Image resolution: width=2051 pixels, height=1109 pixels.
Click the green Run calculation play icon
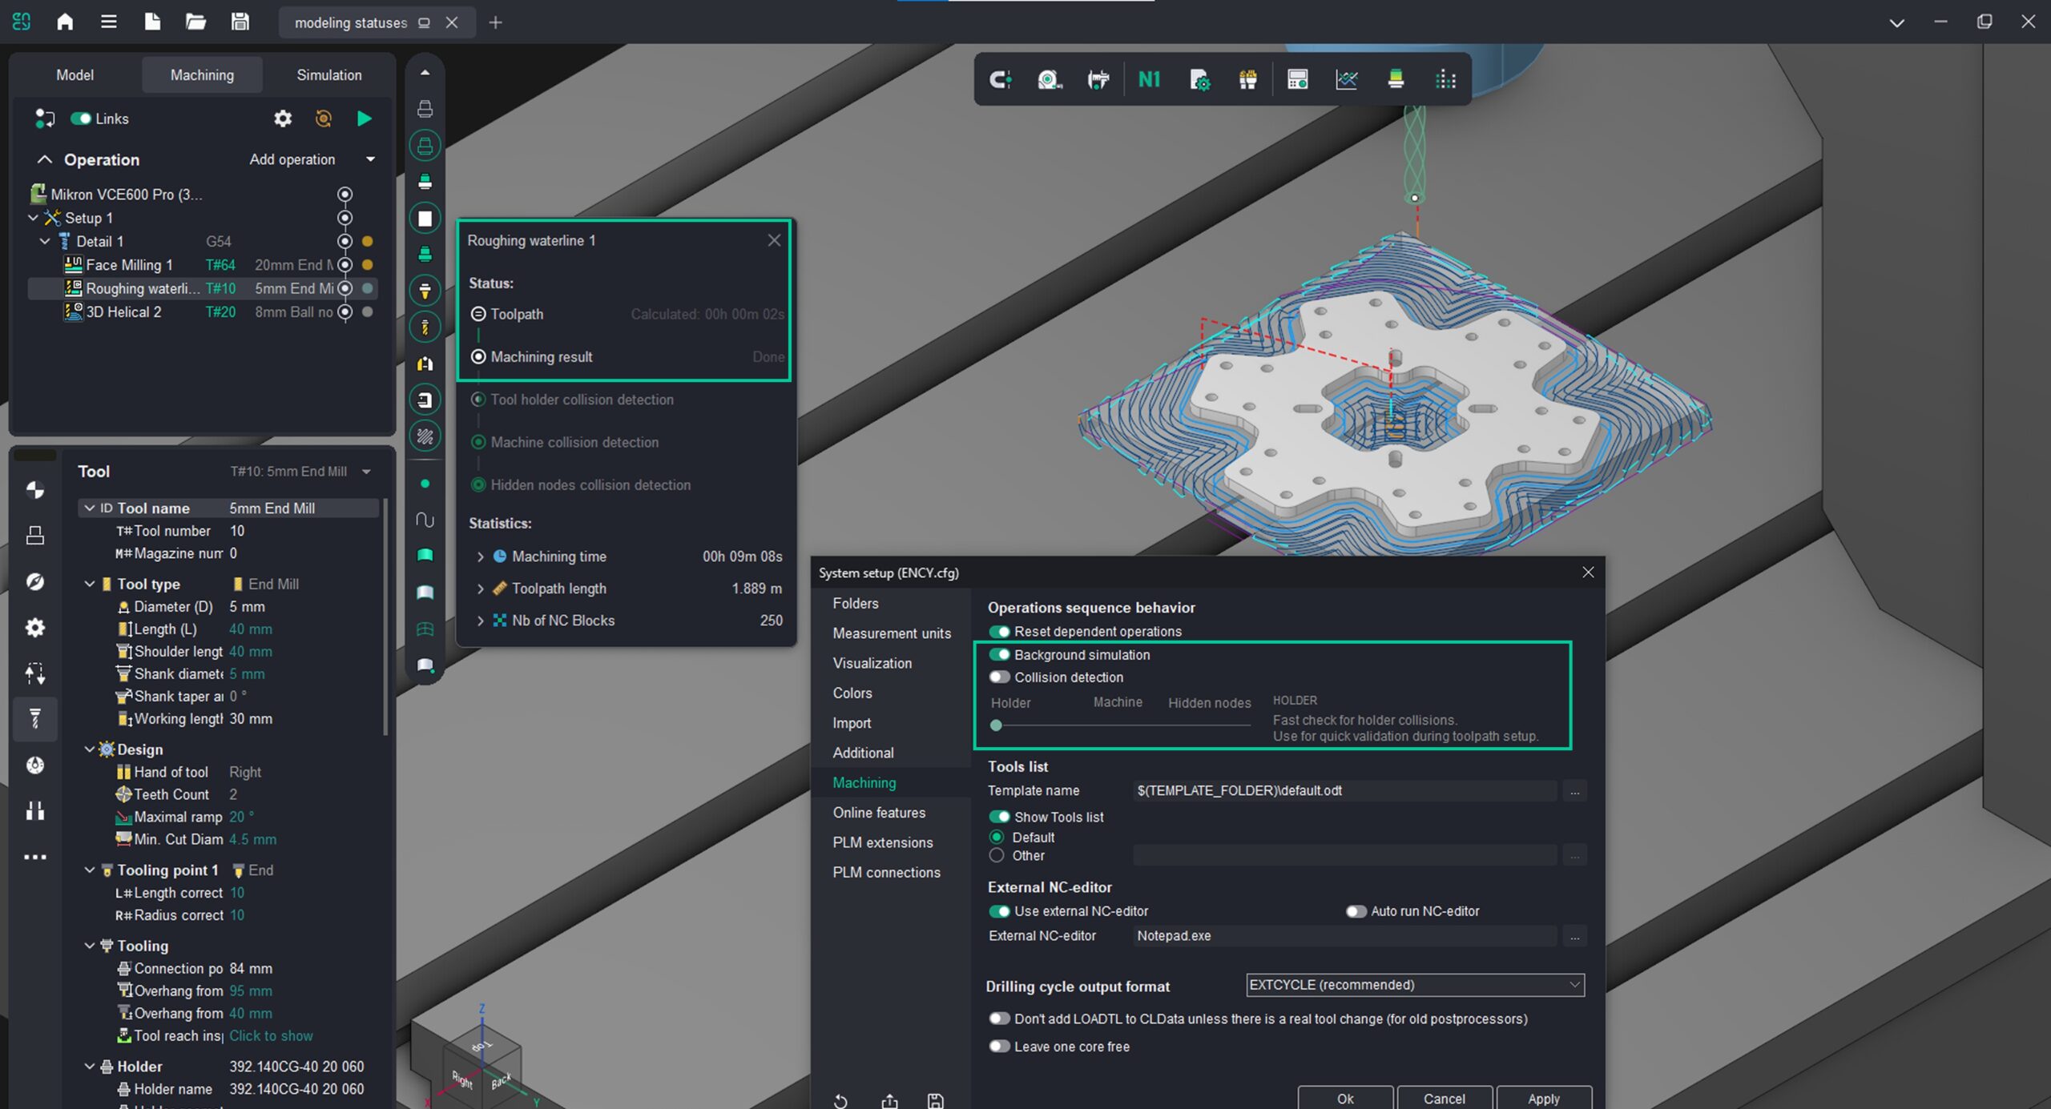(x=364, y=119)
